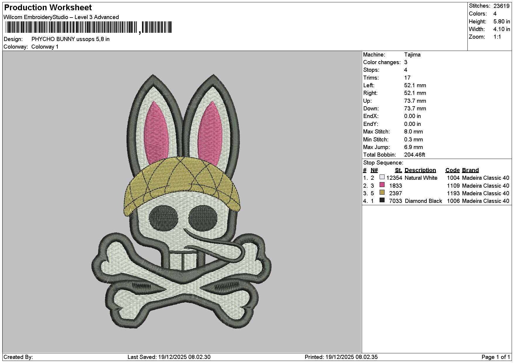Click the St. column header
The image size is (514, 363).
398,170
